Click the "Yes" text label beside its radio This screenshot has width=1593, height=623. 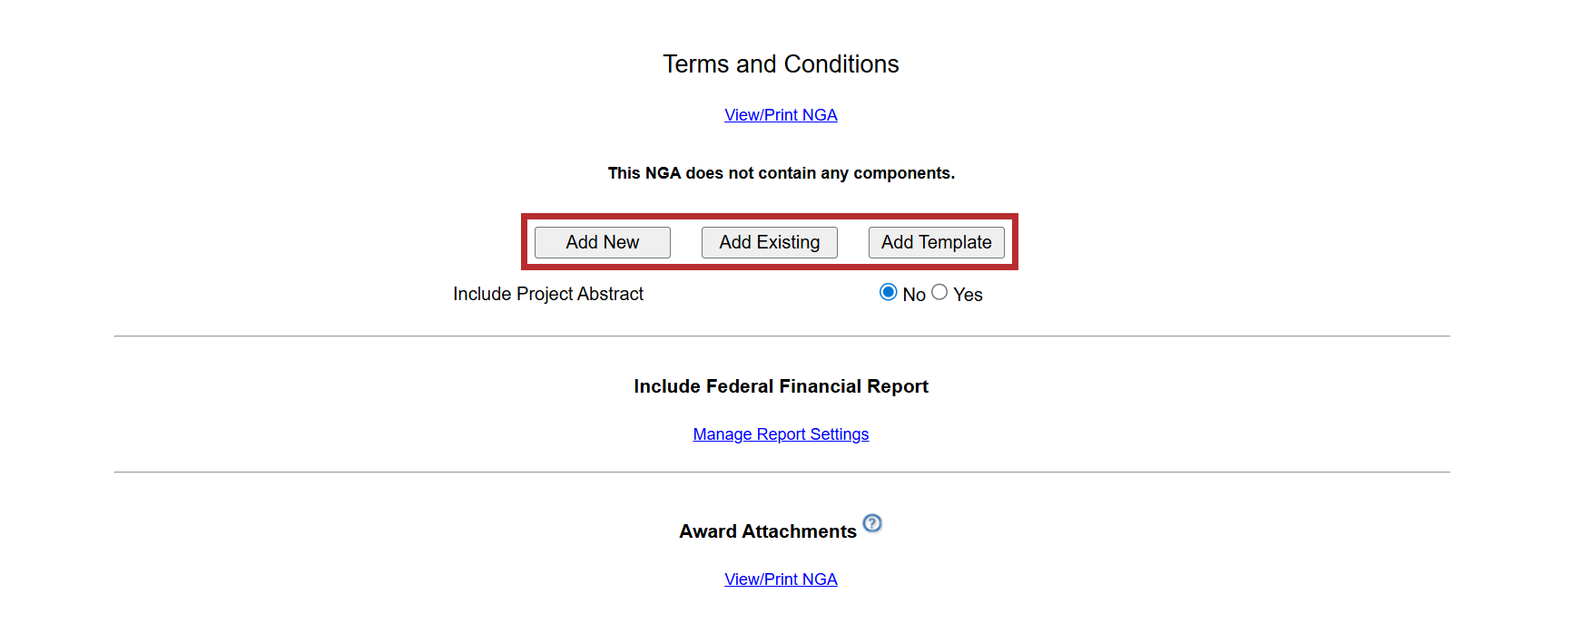(968, 295)
